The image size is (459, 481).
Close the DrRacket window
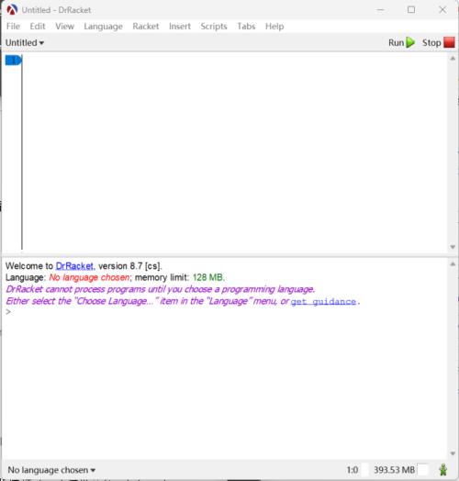point(442,10)
